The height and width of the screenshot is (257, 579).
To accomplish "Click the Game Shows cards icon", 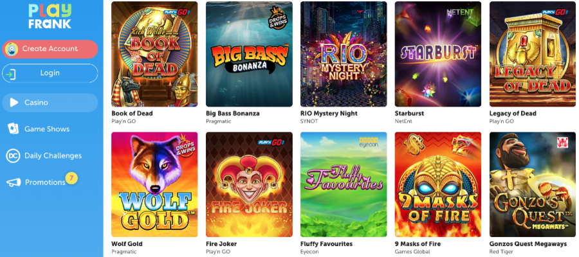I will coord(13,128).
